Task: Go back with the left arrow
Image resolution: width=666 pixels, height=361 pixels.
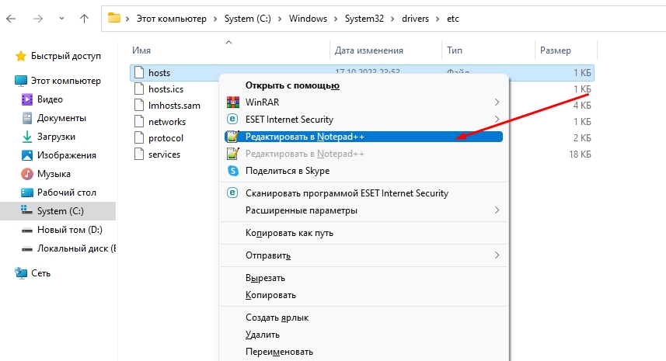Action: 14,19
